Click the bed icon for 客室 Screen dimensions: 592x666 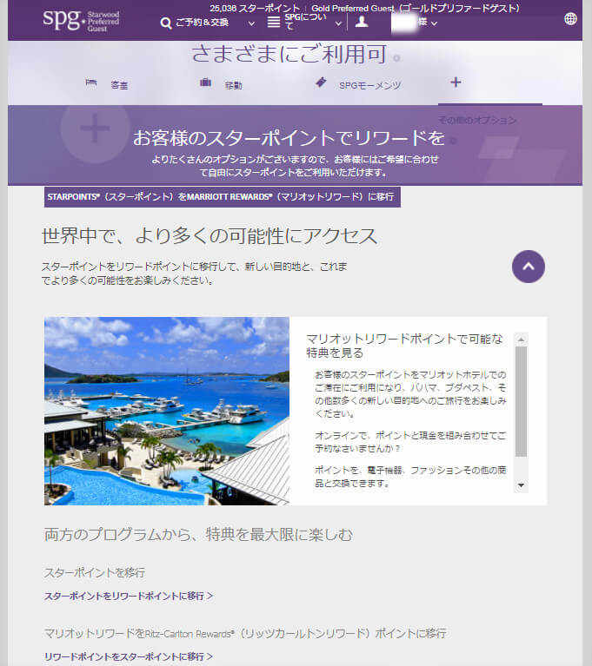91,83
